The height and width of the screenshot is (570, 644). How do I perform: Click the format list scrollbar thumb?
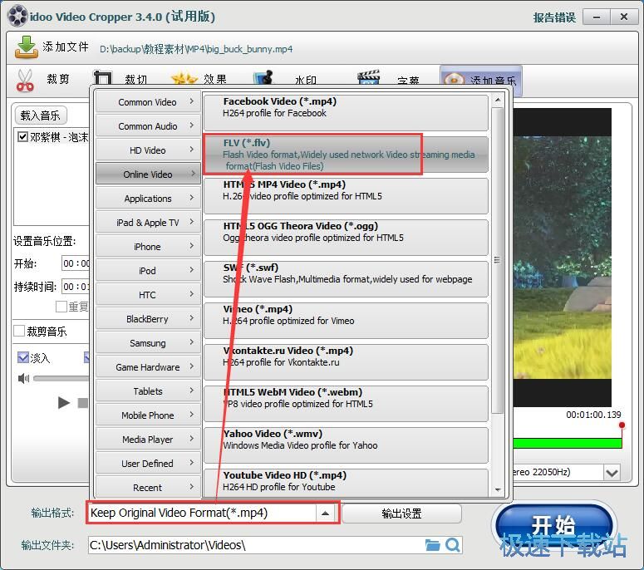tap(498, 260)
